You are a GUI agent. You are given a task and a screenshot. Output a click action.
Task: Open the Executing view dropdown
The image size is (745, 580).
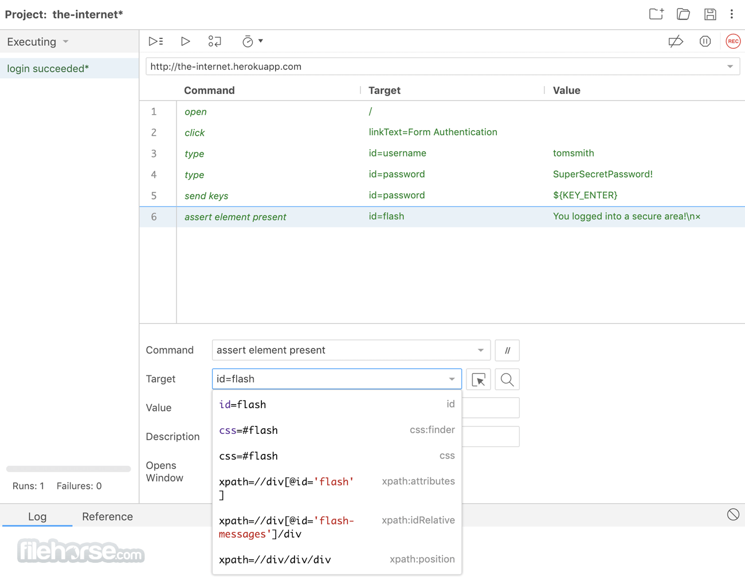tap(38, 42)
